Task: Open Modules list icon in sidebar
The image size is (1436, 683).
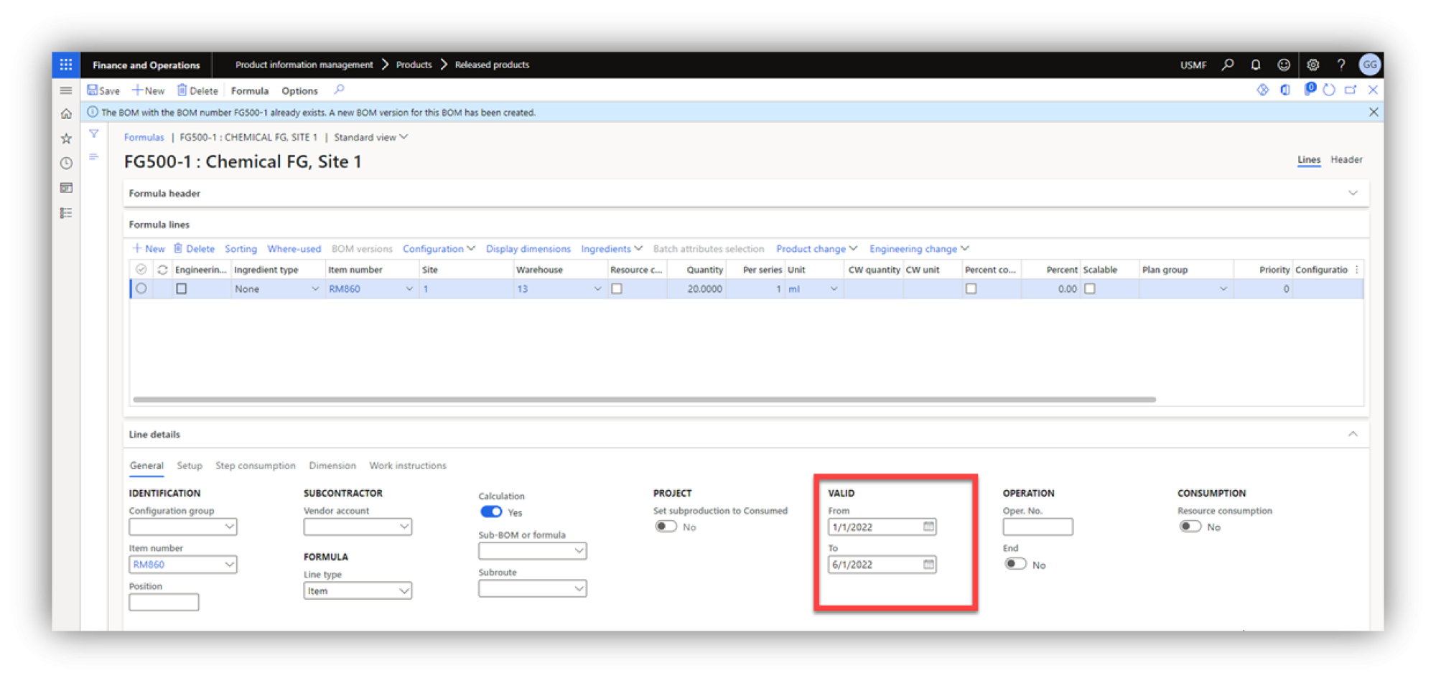Action: [66, 213]
